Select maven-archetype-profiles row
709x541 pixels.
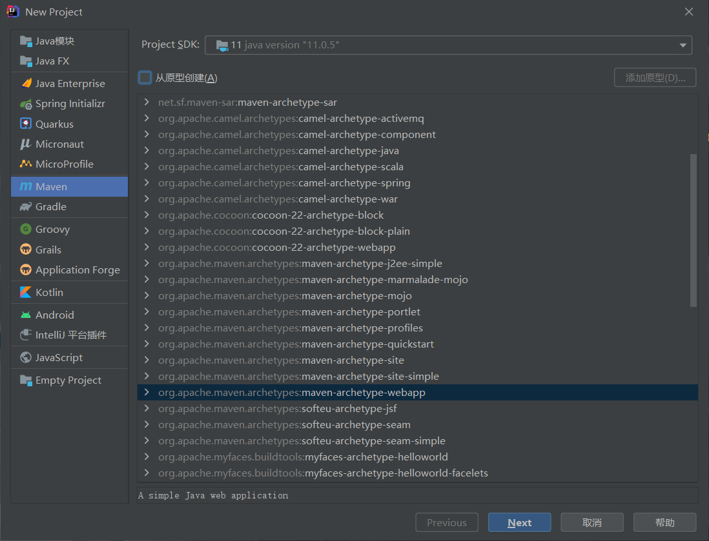point(417,328)
